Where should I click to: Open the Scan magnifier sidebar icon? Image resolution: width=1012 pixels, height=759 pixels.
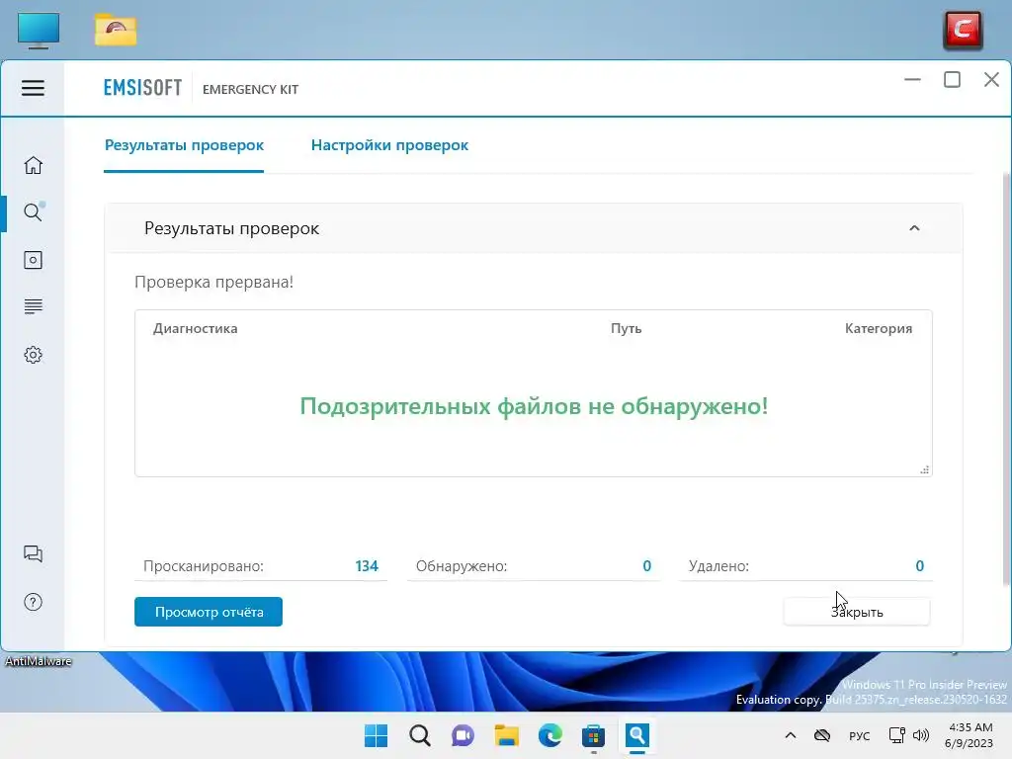33,212
